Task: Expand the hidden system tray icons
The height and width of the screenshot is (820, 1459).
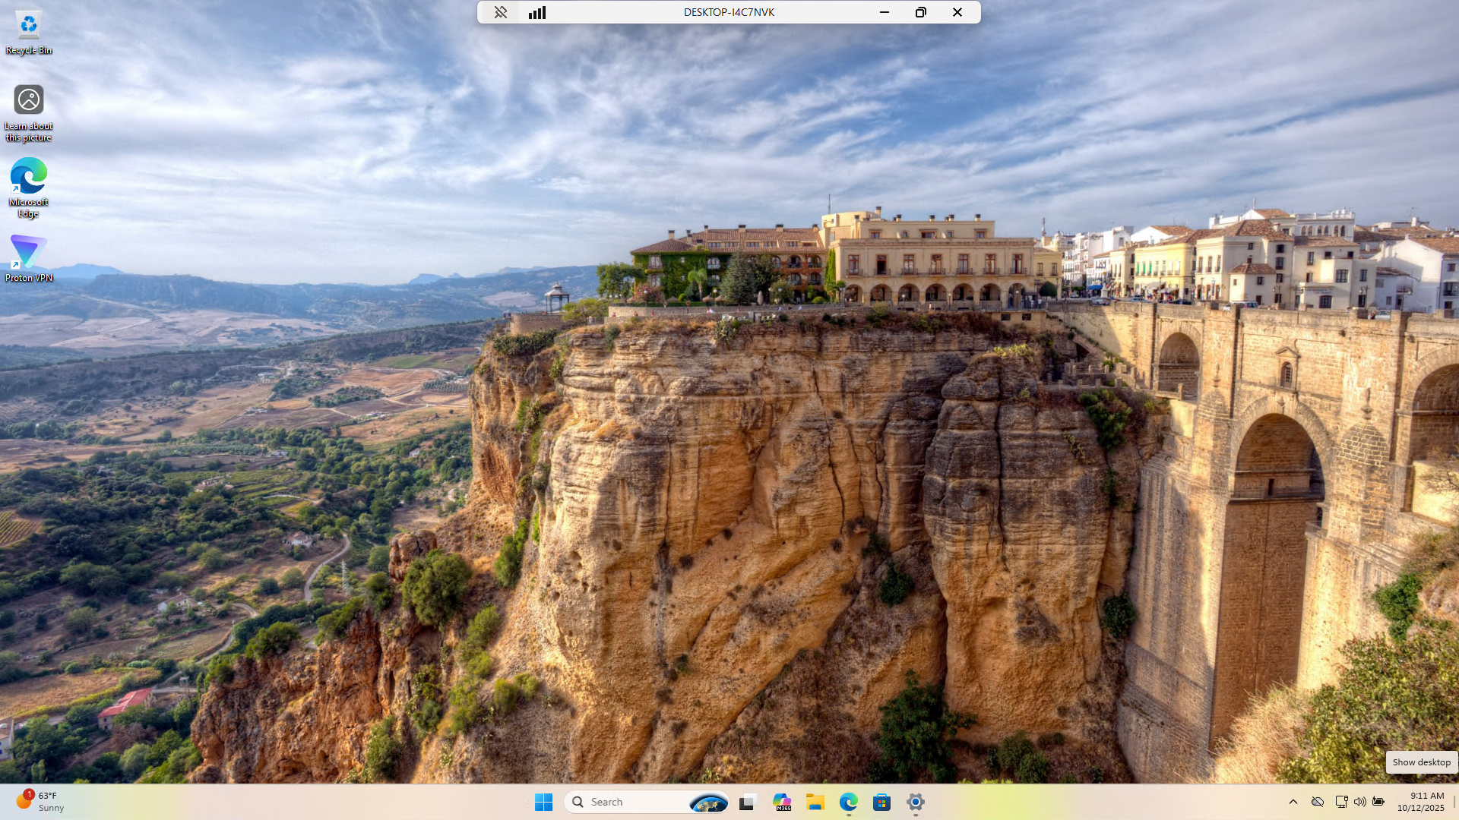Action: click(1293, 802)
